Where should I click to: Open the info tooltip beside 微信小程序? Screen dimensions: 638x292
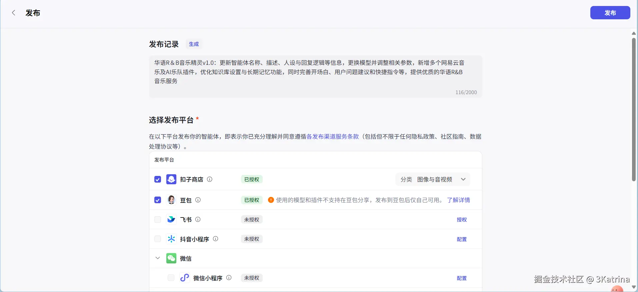pyautogui.click(x=229, y=278)
